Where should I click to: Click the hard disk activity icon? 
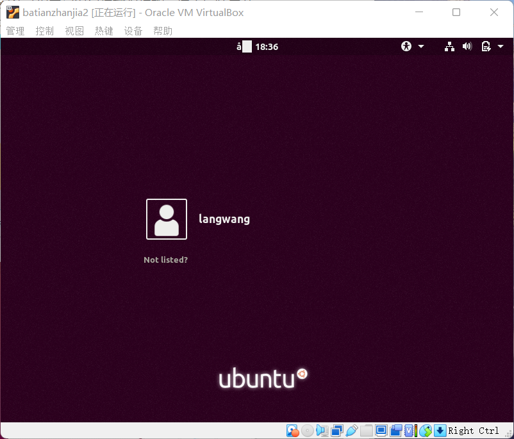(292, 431)
